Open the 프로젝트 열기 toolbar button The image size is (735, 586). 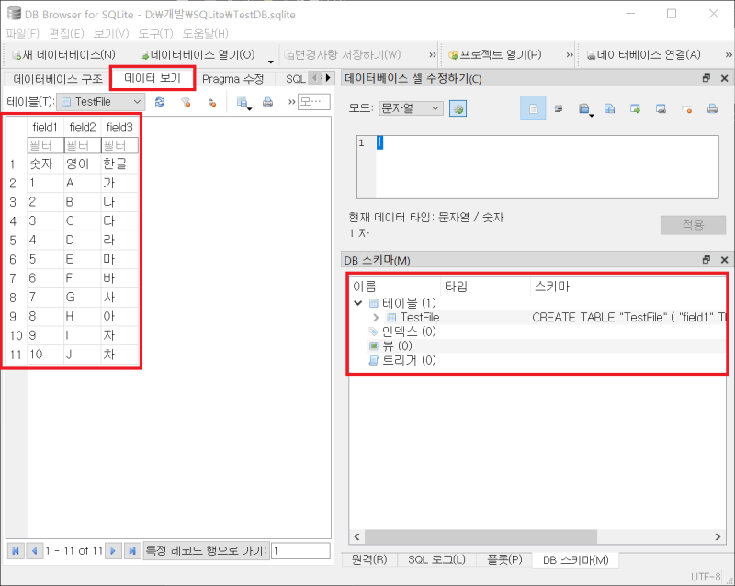tap(495, 55)
